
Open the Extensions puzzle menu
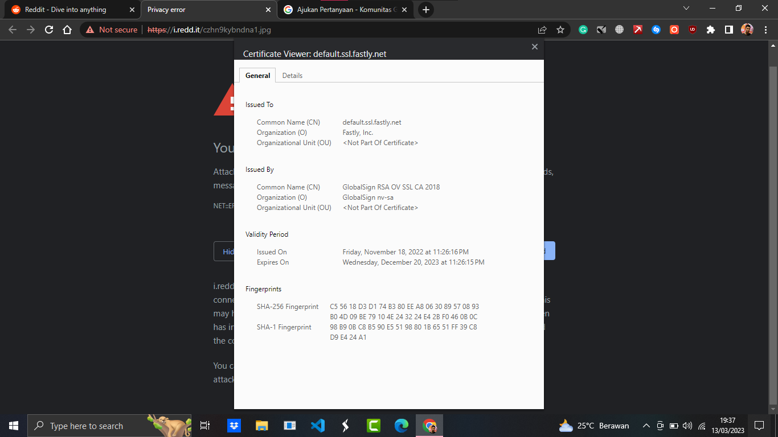click(711, 30)
